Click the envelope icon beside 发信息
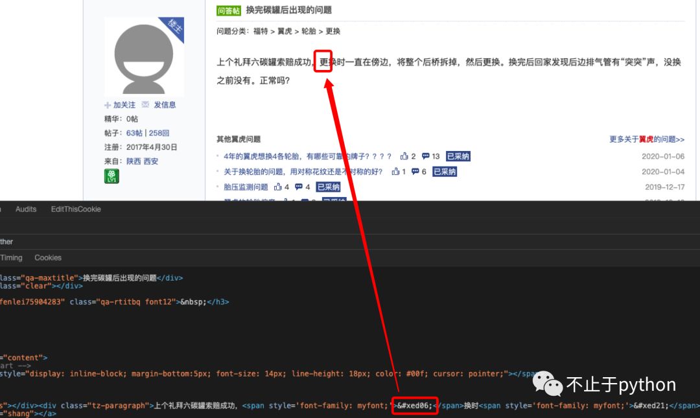This screenshot has width=700, height=418. (145, 104)
